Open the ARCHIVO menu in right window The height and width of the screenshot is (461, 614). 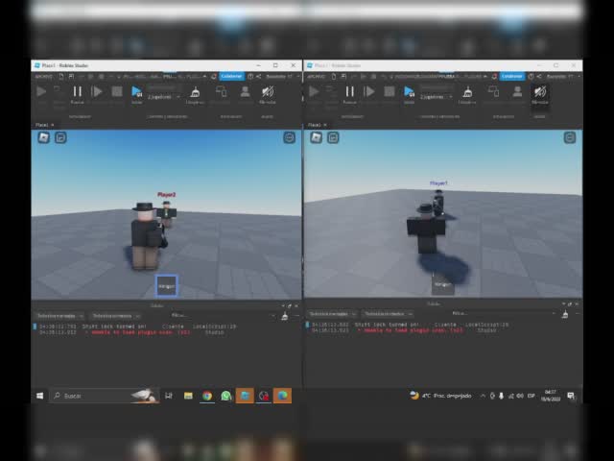tap(317, 77)
